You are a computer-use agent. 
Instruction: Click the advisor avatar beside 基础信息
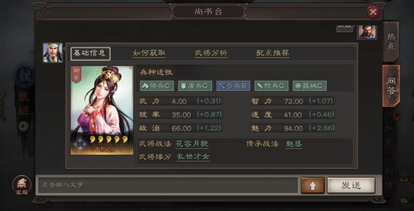coord(53,53)
